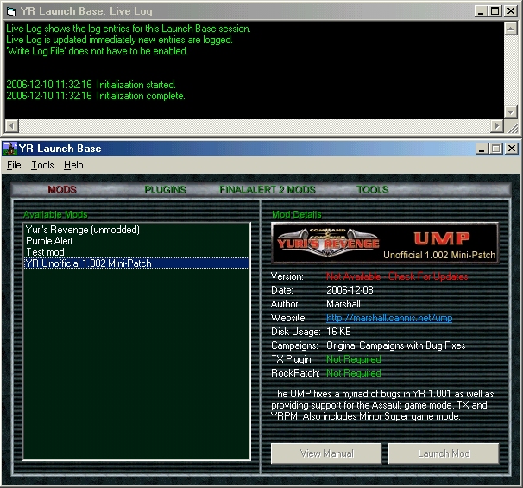Open the Help menu
Image resolution: width=523 pixels, height=488 pixels.
pos(73,165)
